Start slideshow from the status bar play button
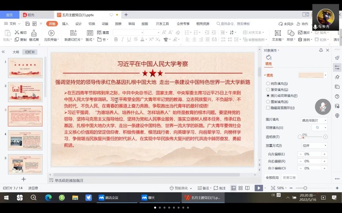 259,188
